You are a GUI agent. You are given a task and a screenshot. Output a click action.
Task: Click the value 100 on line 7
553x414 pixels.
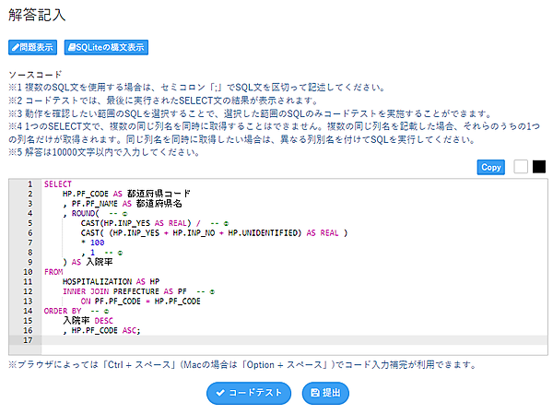[98, 242]
